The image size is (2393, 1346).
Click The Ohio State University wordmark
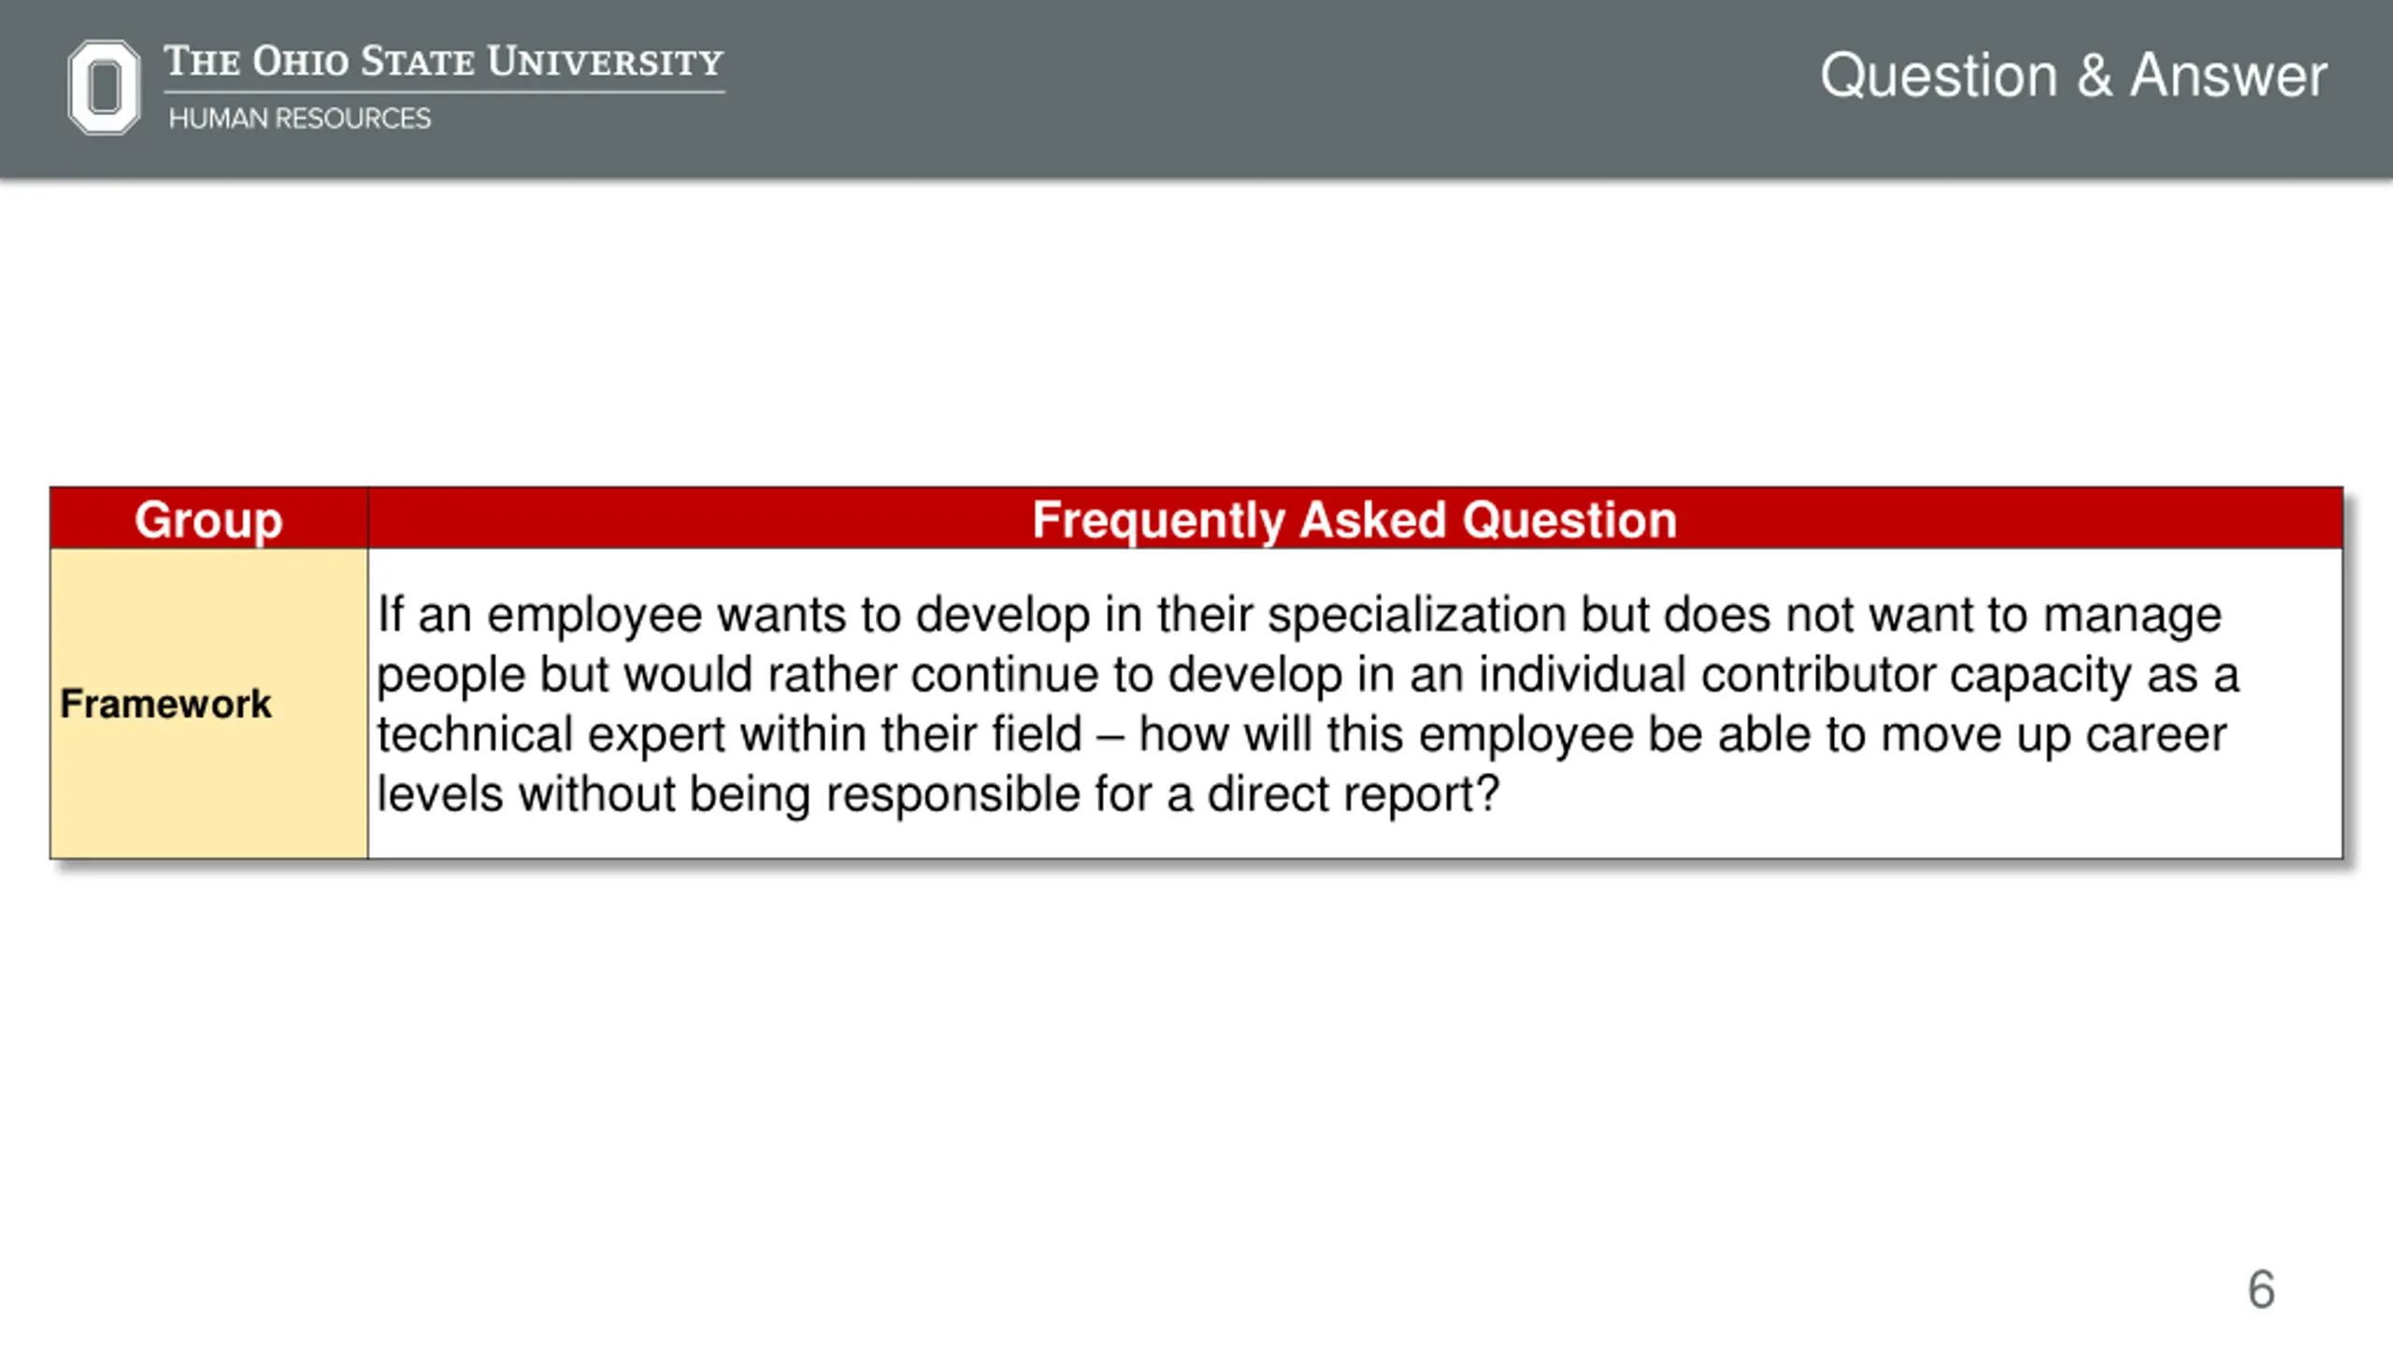pyautogui.click(x=444, y=62)
